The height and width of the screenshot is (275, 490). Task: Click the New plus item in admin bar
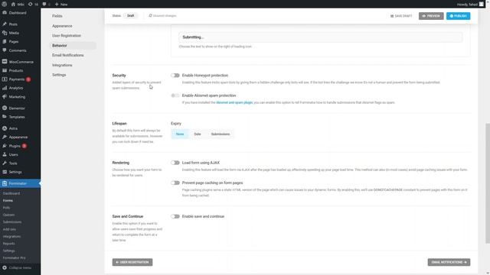(x=61, y=5)
